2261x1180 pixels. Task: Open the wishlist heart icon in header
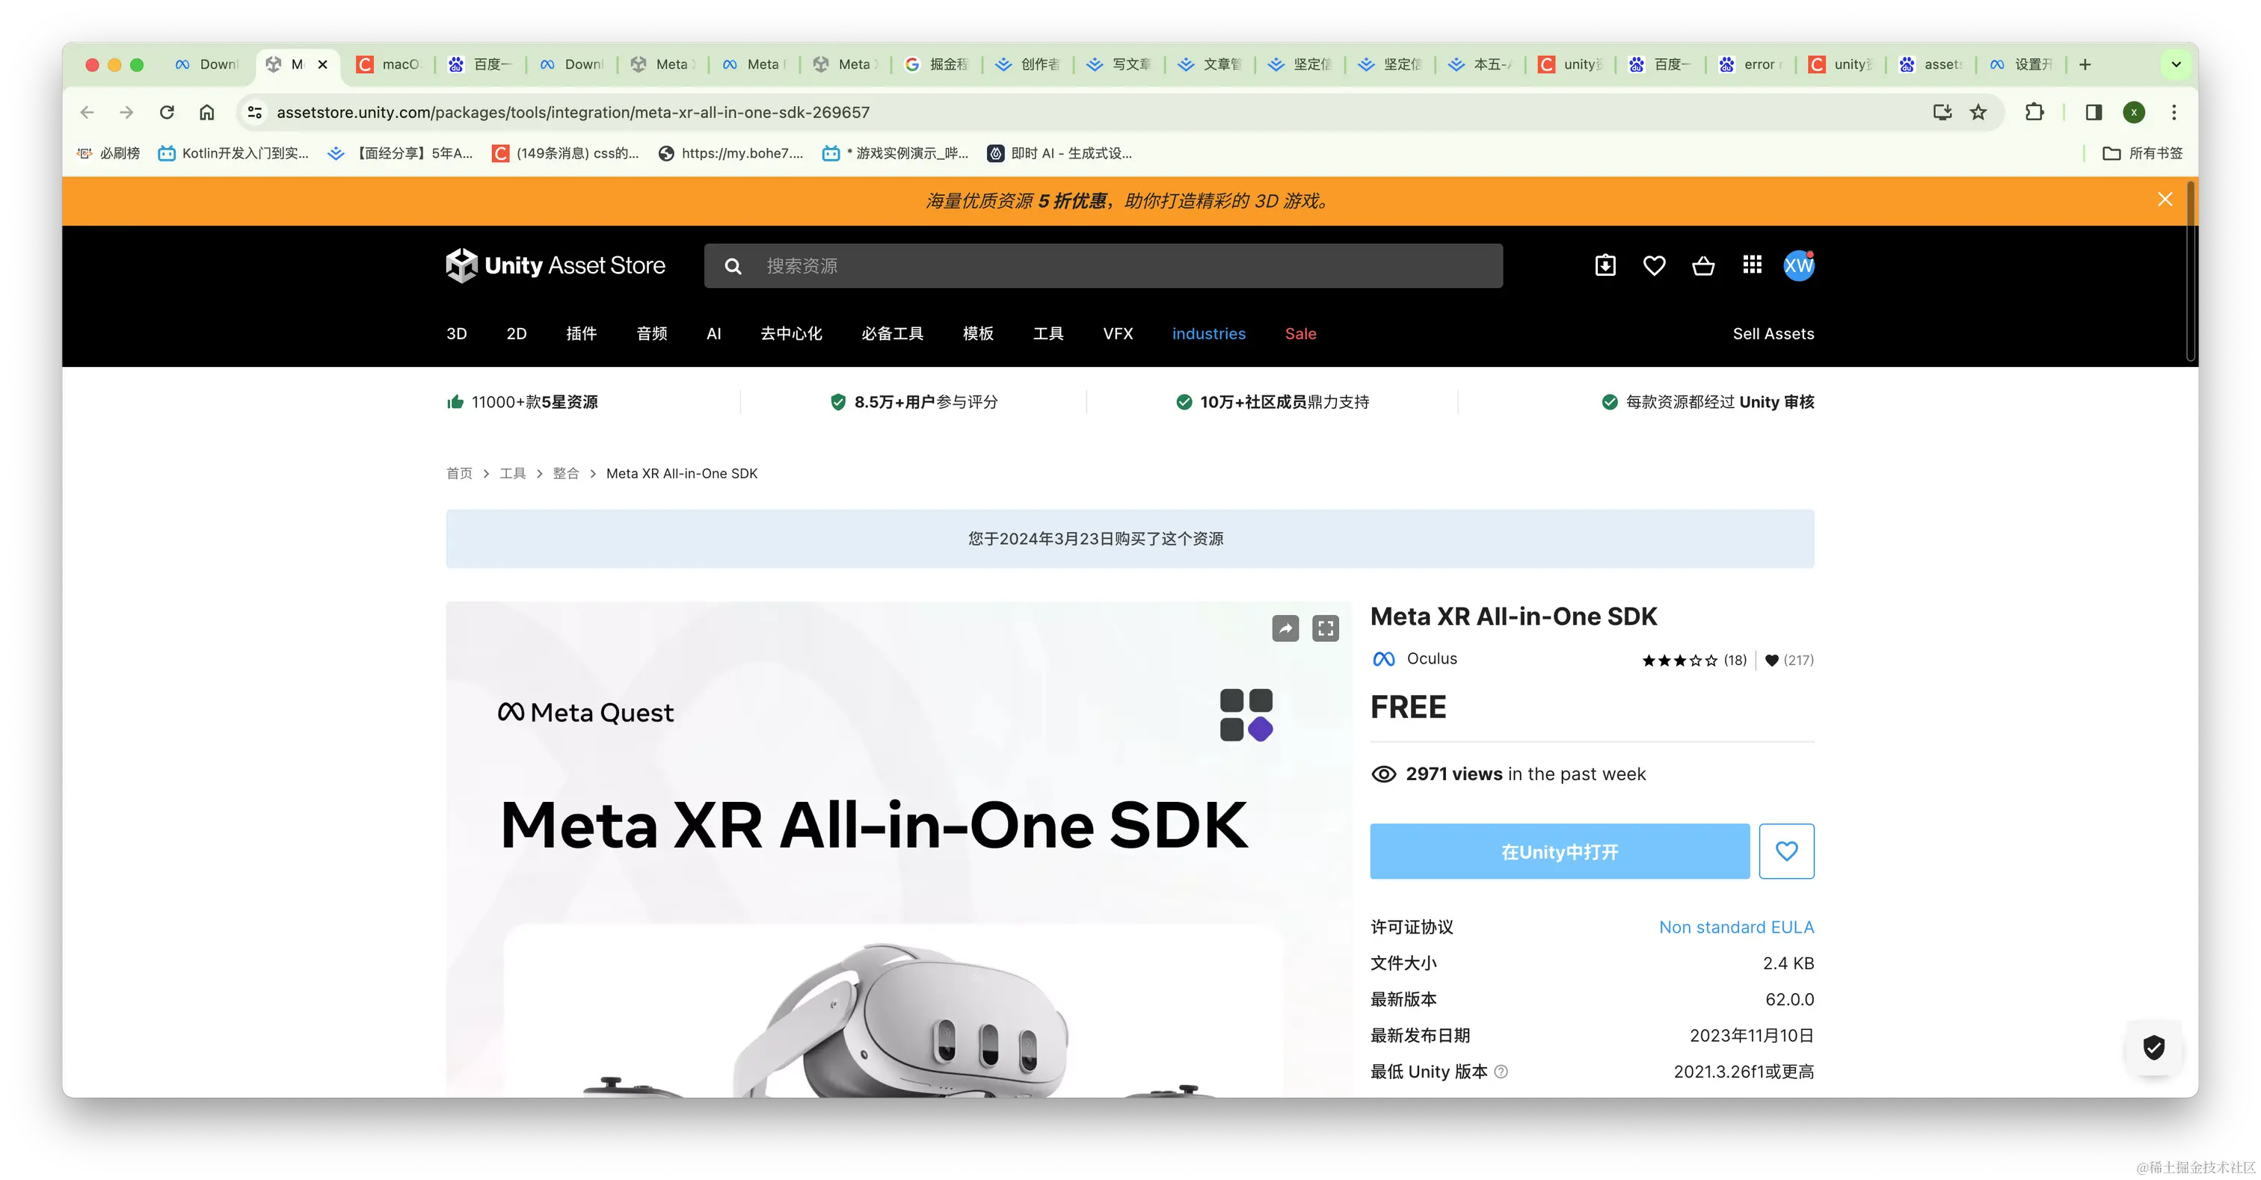(x=1654, y=265)
